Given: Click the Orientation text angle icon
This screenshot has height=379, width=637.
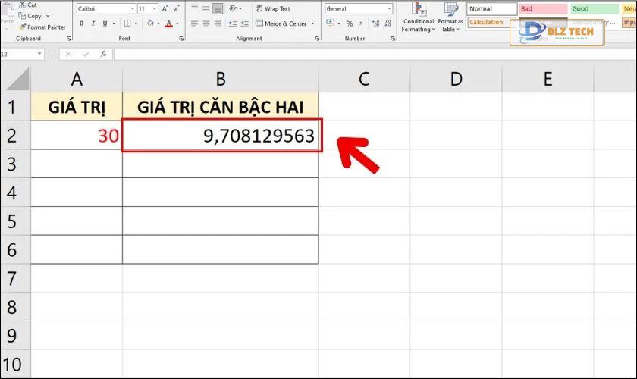Looking at the screenshot, I should click(234, 8).
